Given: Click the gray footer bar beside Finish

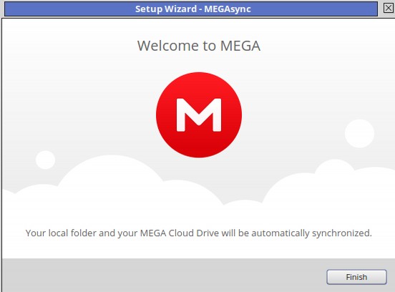Looking at the screenshot, I should coord(164,275).
